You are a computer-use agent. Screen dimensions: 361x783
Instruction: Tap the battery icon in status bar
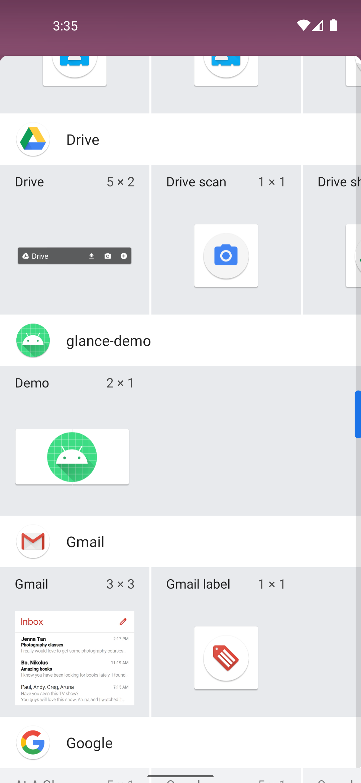point(333,25)
